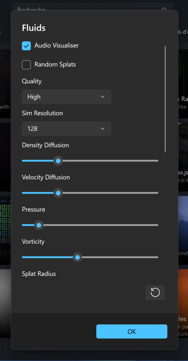Click the Vorticity slider handle
Image resolution: width=188 pixels, height=361 pixels.
click(78, 257)
